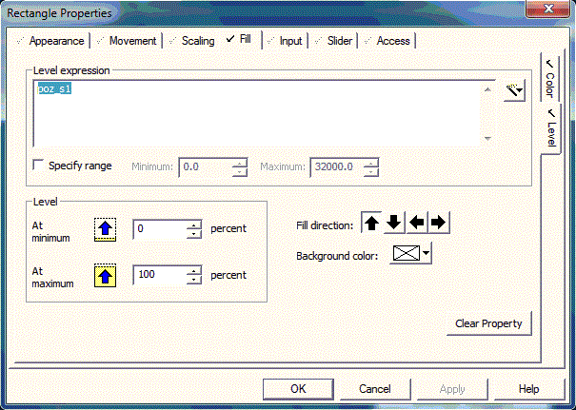Click inside the Level expression text box
The image size is (576, 410).
[257, 114]
